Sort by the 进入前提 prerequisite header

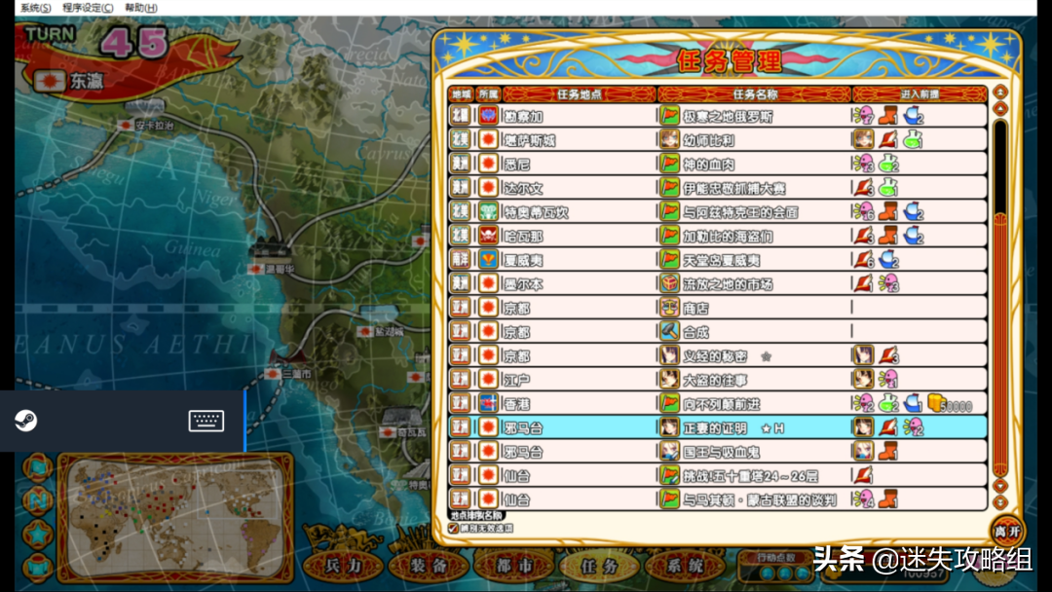point(920,94)
